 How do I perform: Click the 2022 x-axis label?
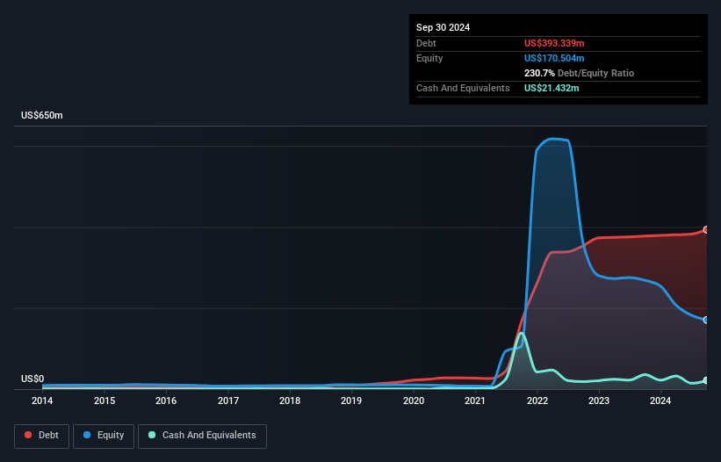pos(537,401)
